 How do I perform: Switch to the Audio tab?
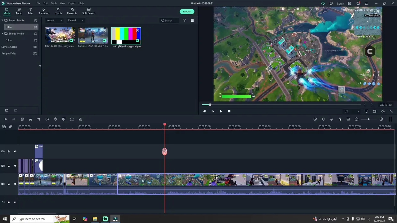[19, 11]
